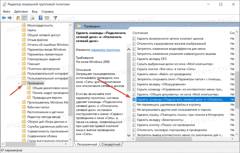Select «Отключить кэширование эскизов изображений» policy
This screenshot has width=240, height=153.
171,44
